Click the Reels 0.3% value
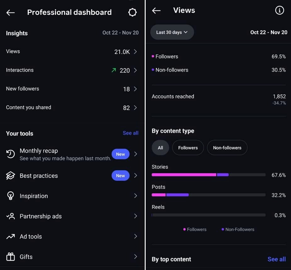Screen dimensions: 291x270 click(280, 215)
